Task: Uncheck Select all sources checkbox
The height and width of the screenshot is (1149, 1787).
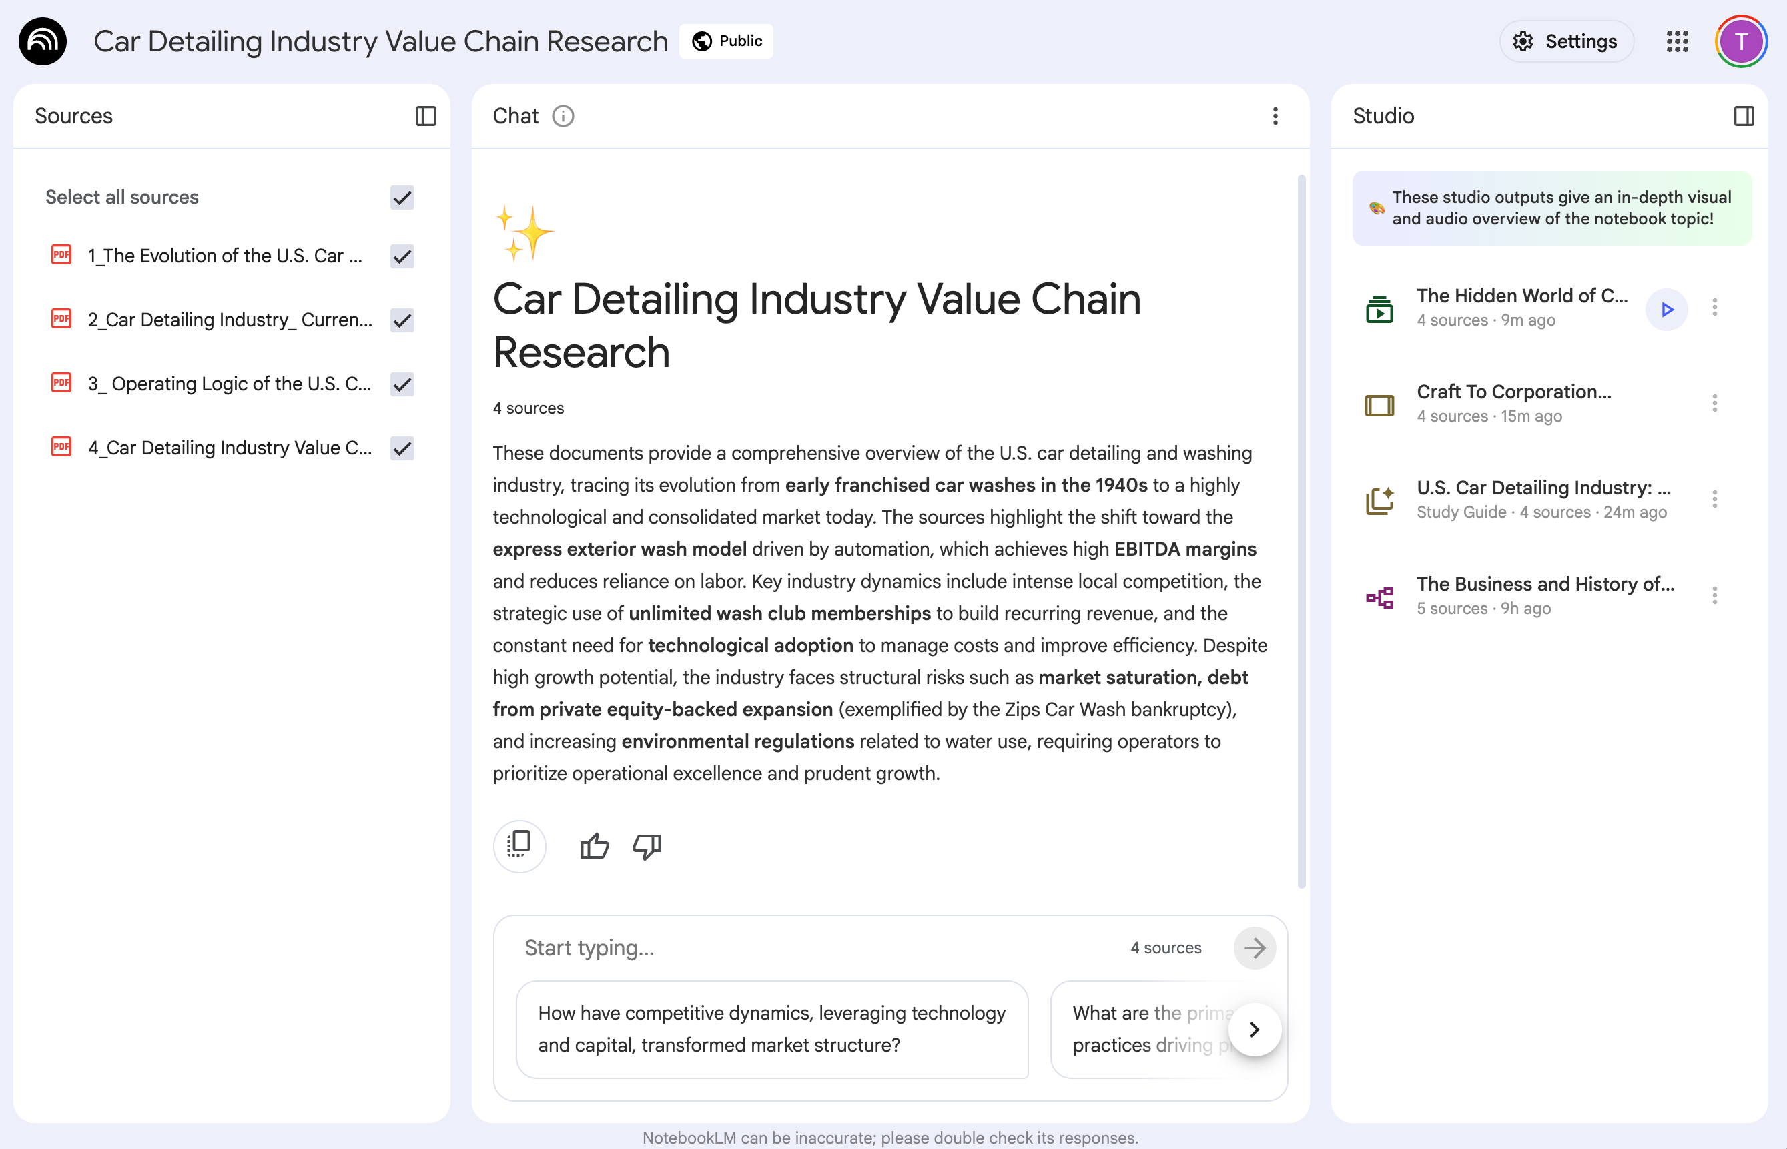Action: [x=402, y=198]
